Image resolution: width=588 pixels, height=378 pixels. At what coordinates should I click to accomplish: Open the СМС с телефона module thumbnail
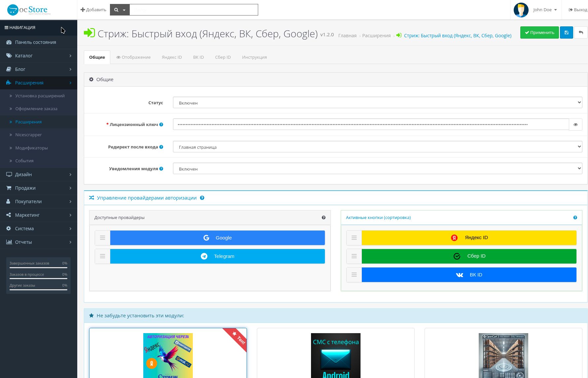336,356
